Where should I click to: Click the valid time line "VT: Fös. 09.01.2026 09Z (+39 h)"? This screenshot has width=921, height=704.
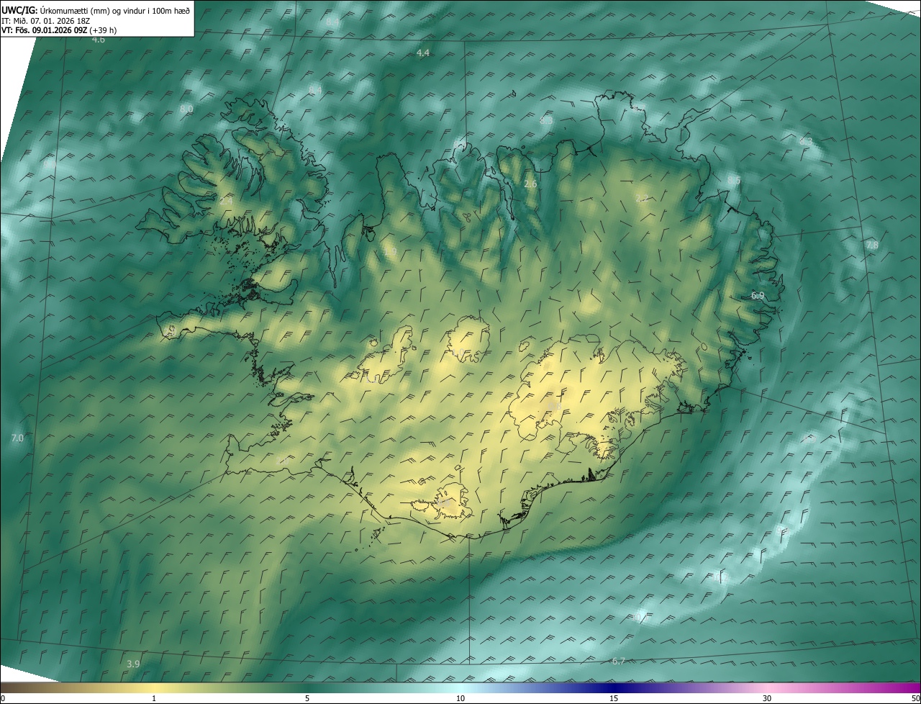59,30
